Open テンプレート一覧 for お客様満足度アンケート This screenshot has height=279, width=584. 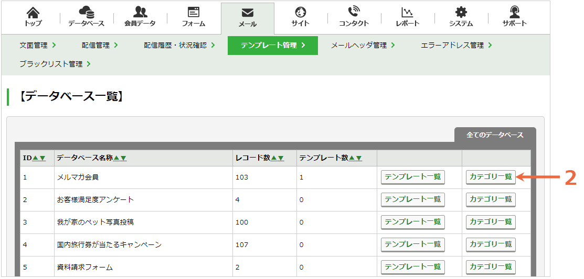tap(412, 199)
